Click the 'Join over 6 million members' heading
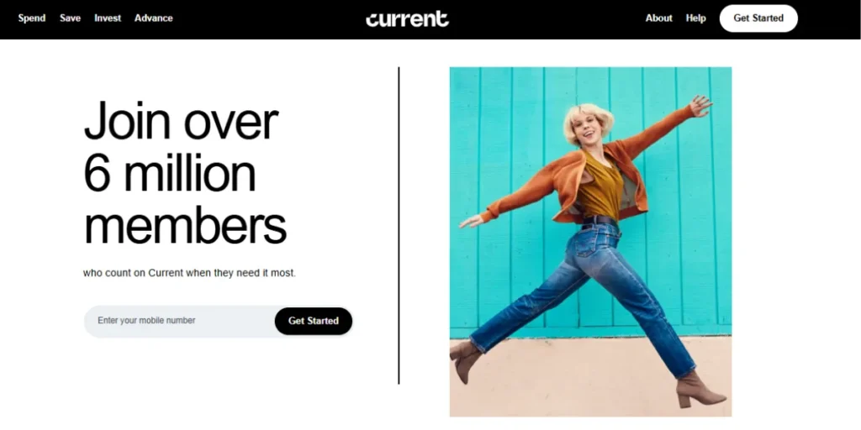Screen dimensions: 861x430 [x=185, y=173]
